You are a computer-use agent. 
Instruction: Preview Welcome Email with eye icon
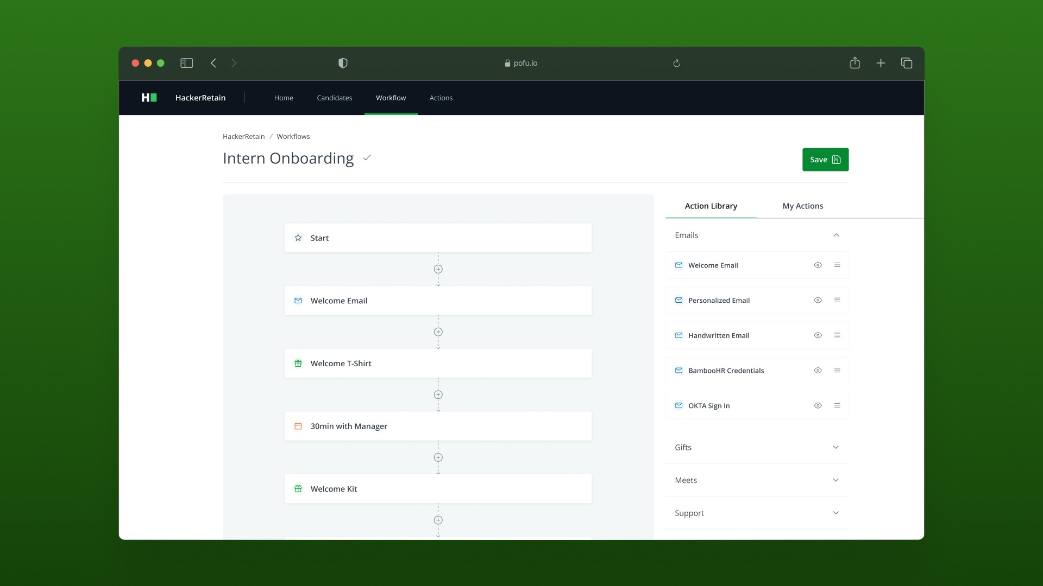tap(818, 265)
